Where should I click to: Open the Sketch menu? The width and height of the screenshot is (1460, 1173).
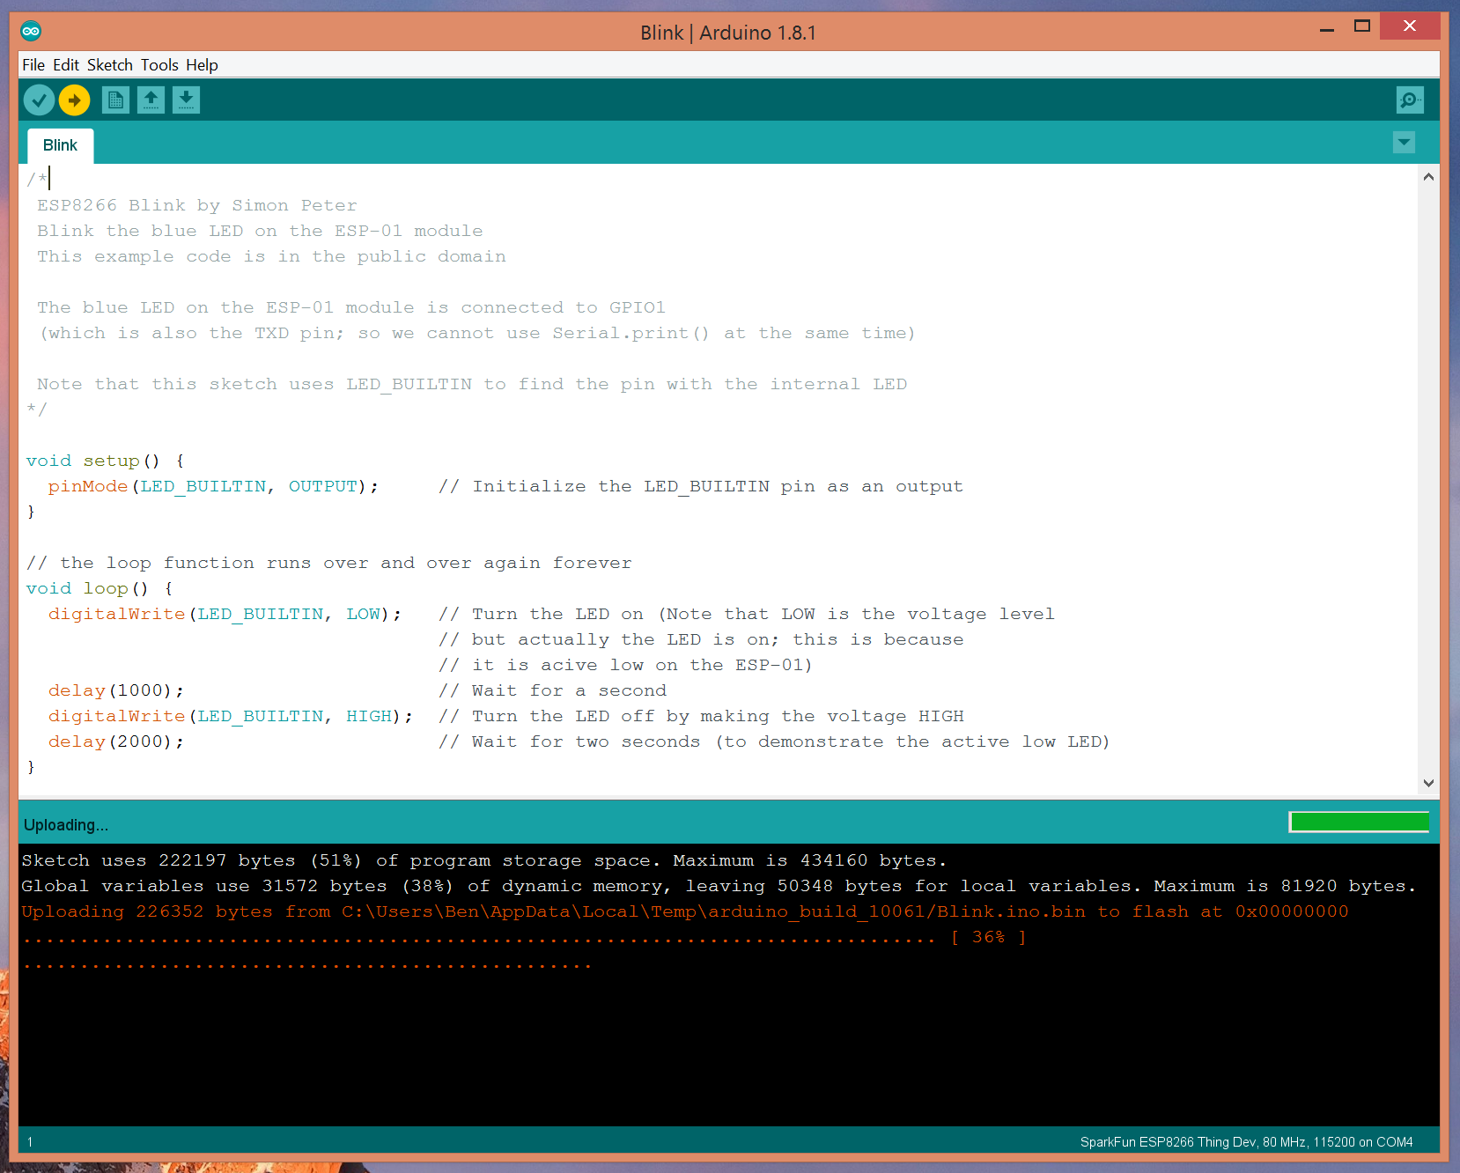tap(110, 65)
